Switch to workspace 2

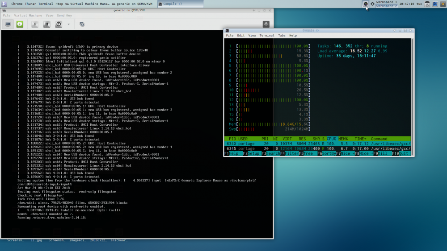[x=386, y=6]
